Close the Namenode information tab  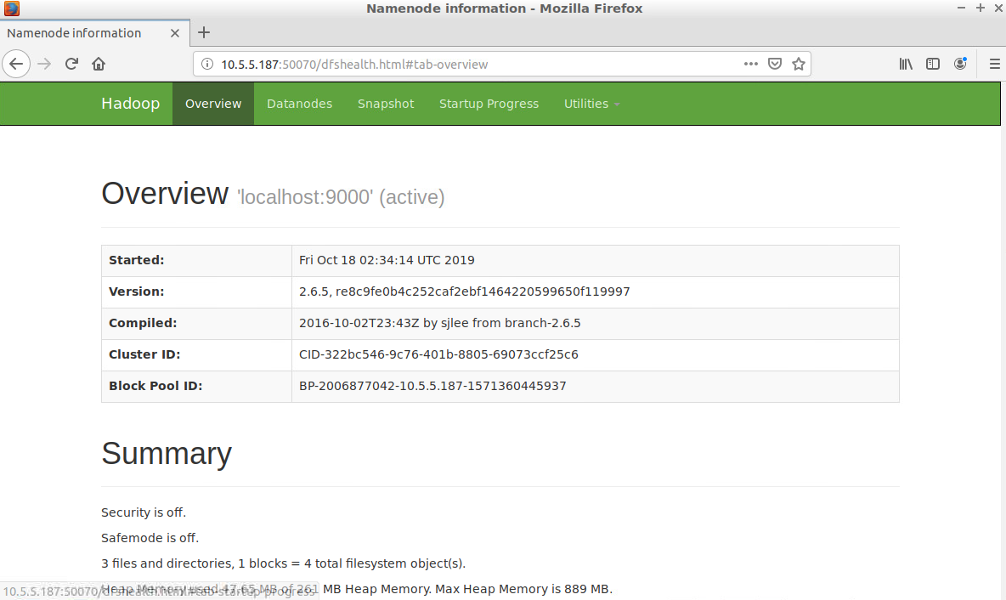click(x=174, y=33)
